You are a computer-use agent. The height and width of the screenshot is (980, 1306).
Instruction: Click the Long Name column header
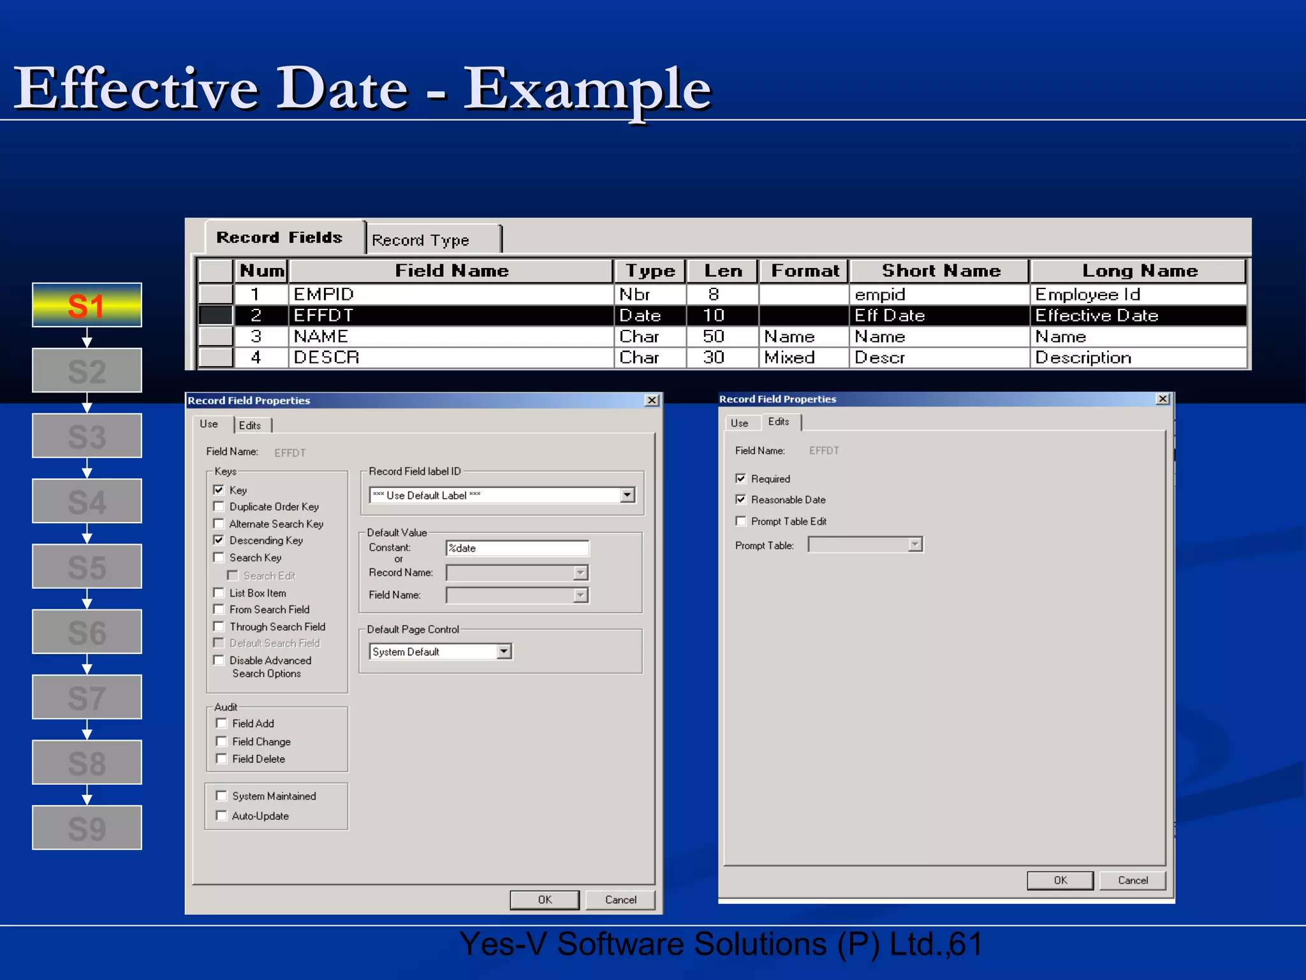(x=1139, y=271)
